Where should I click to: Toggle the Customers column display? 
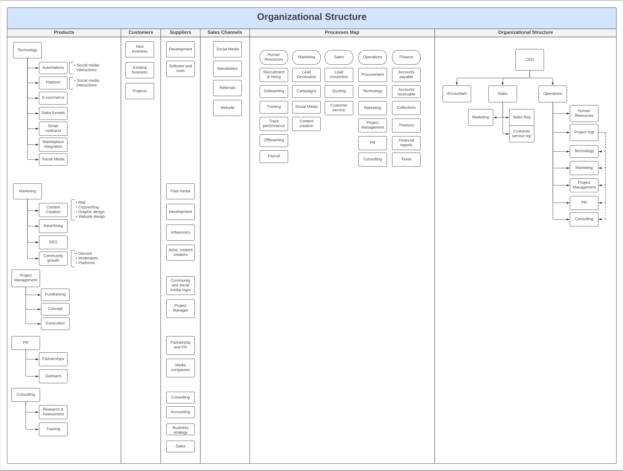[x=139, y=33]
